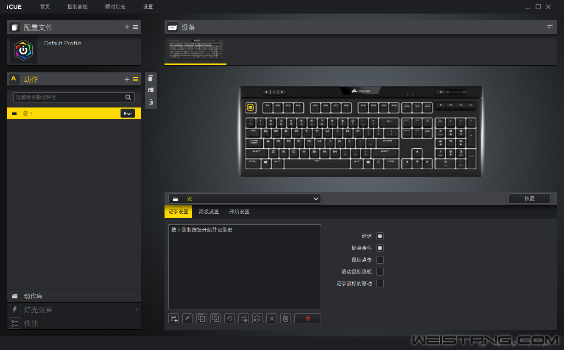Enable the 鼠标点击 checkbox
The image size is (564, 350).
pos(380,260)
